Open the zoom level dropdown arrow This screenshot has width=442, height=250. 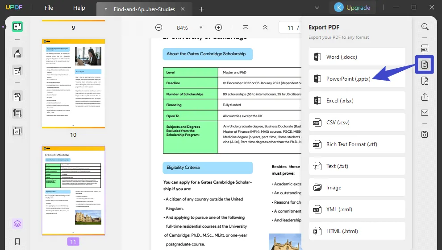pyautogui.click(x=201, y=28)
